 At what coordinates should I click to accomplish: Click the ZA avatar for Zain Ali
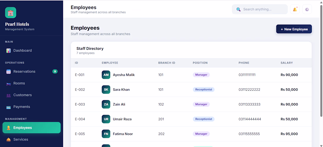[x=106, y=104]
